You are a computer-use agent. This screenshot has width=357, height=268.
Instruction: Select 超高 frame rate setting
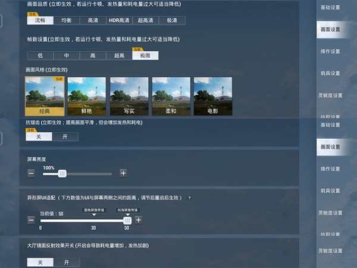point(119,55)
